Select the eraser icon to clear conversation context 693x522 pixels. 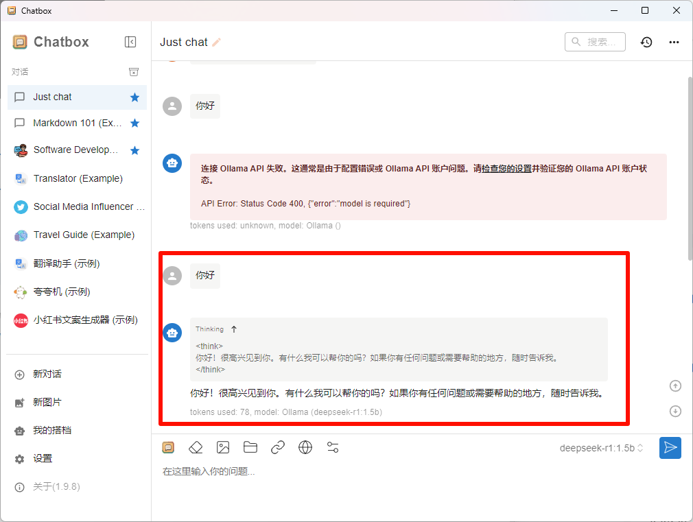point(196,447)
